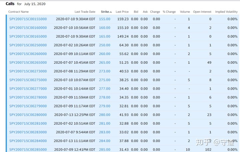Select trade date 2020-07-07 9:54AM EDT
240x152 pixels.
75,132
